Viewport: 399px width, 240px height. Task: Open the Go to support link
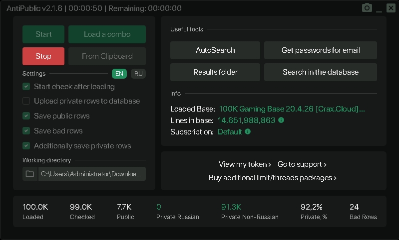[302, 164]
